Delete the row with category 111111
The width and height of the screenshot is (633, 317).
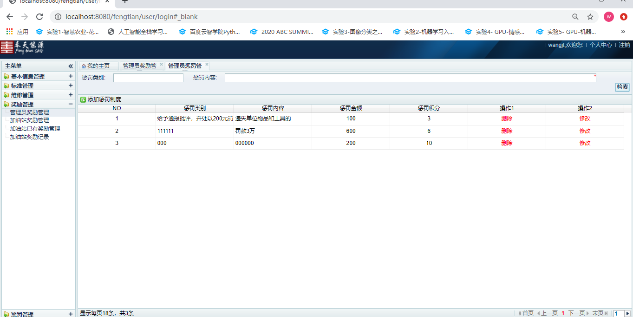507,131
